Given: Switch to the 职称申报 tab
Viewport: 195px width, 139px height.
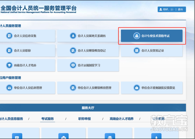Looking at the screenshot, I should click(x=84, y=119).
